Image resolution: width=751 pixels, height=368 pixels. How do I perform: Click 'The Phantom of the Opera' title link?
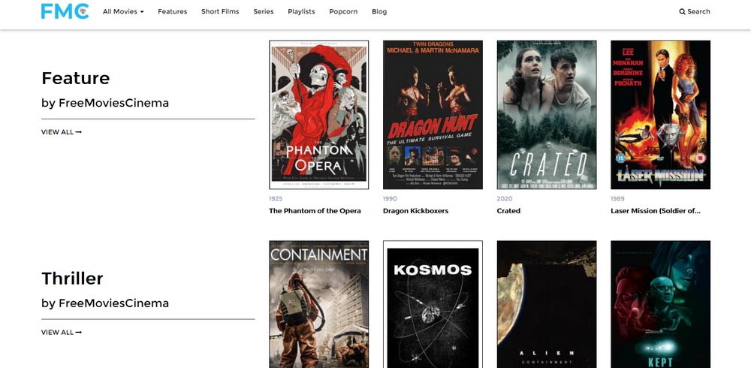tap(315, 211)
